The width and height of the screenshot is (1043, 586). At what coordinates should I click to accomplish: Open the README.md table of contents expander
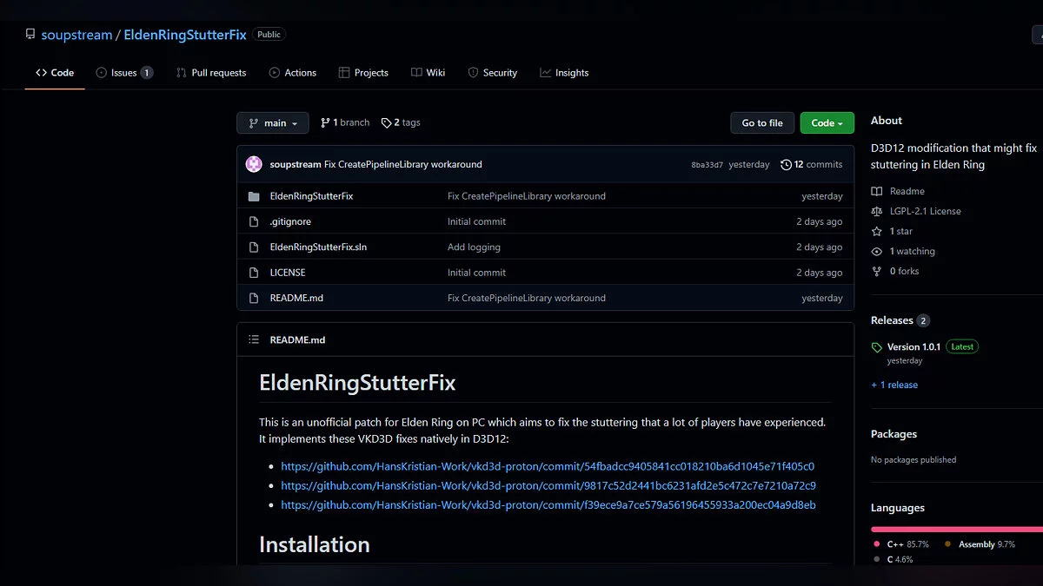[254, 339]
